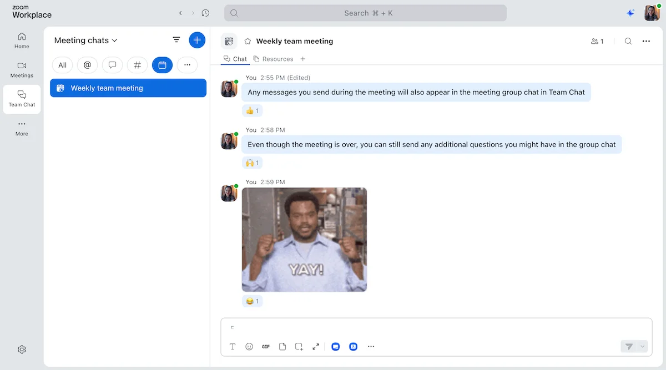Open the Home section from the sidebar
This screenshot has height=370, width=666.
click(x=21, y=40)
